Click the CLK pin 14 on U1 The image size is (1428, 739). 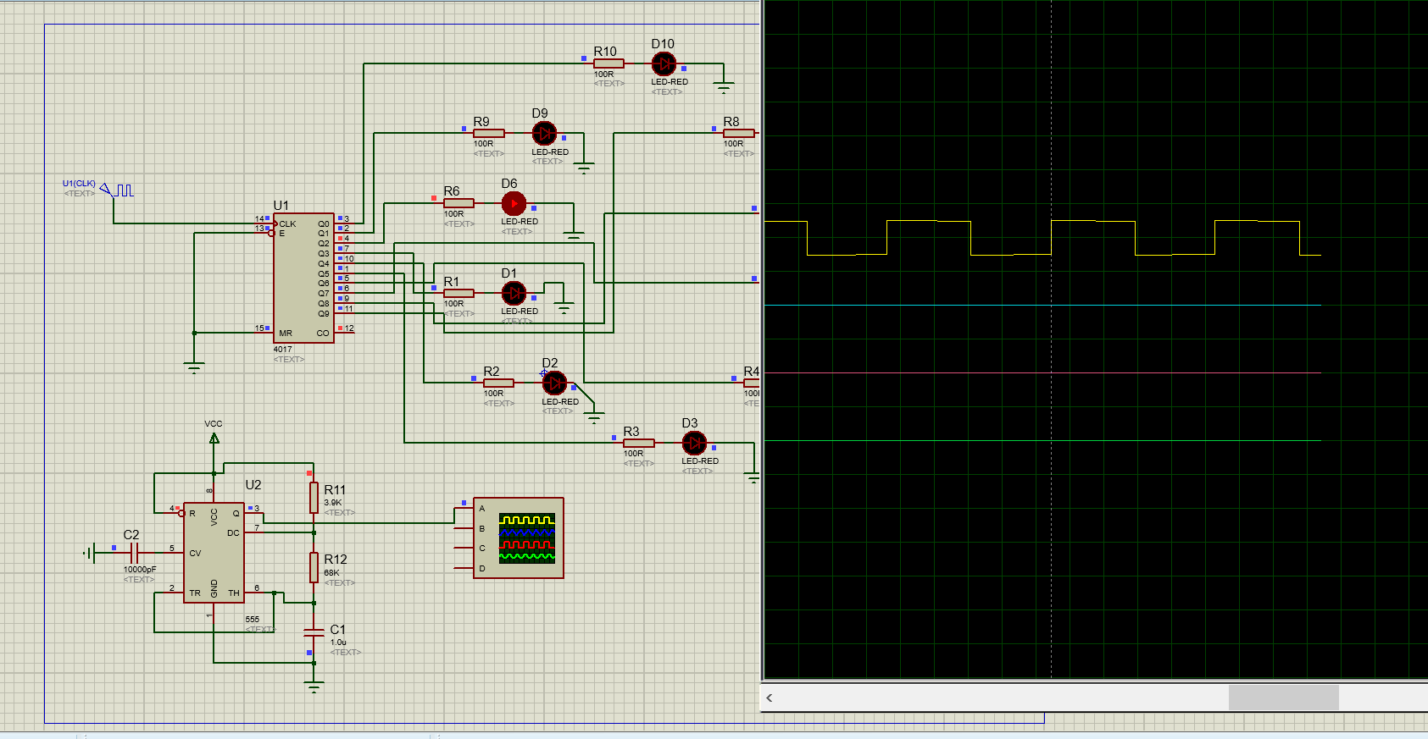(264, 223)
